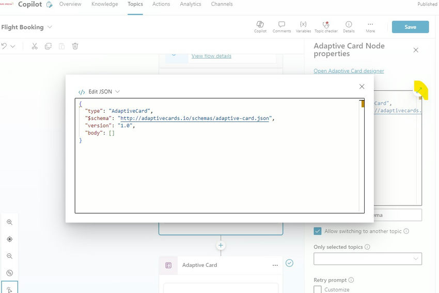439x293 pixels.
Task: Click the plus button to add node
Action: pyautogui.click(x=221, y=245)
